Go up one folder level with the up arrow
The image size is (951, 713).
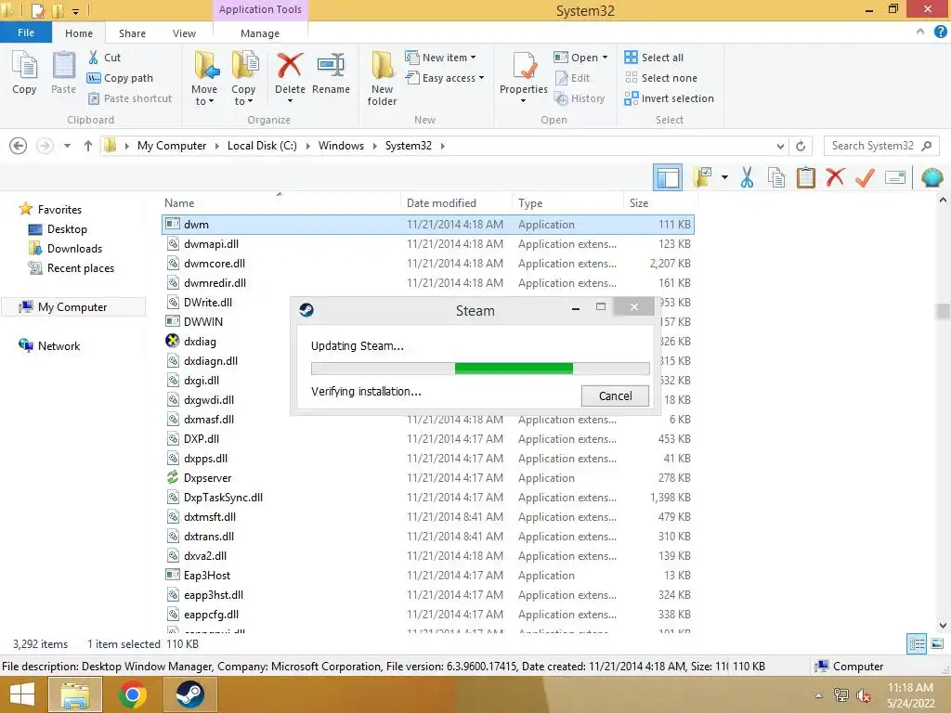[88, 146]
